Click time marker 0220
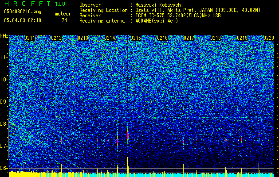 269,38
